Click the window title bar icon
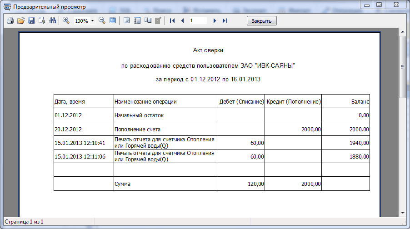 click(7, 7)
